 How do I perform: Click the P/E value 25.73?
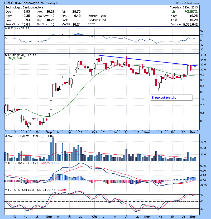click(x=76, y=11)
